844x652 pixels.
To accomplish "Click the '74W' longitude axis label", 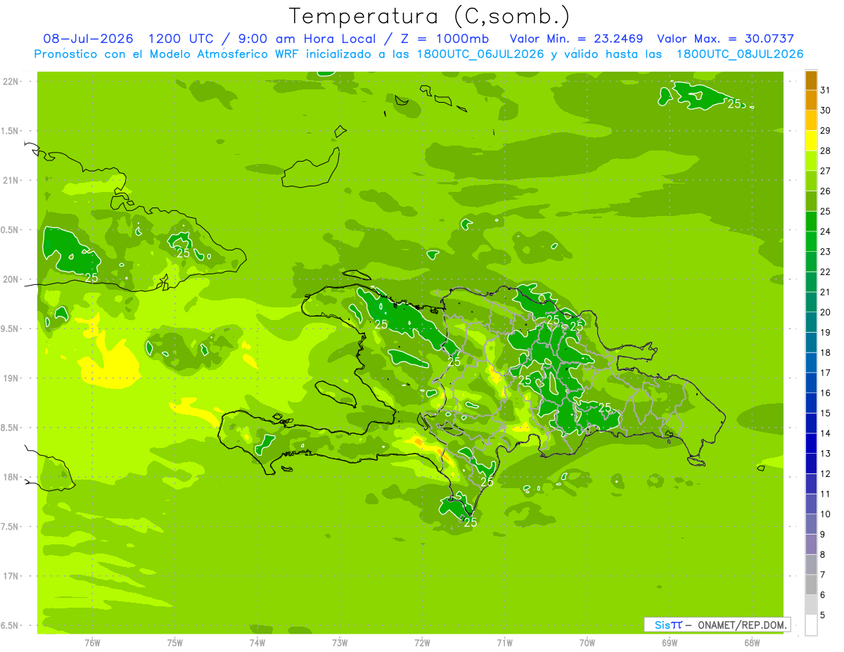I will pos(257,643).
